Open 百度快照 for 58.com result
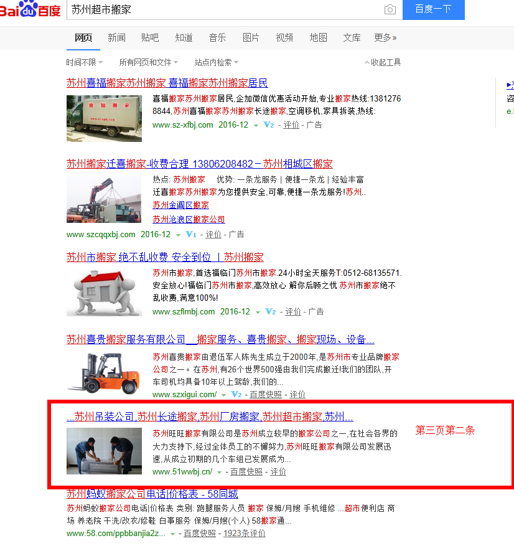Viewport: 514px width, 551px height. (x=200, y=534)
